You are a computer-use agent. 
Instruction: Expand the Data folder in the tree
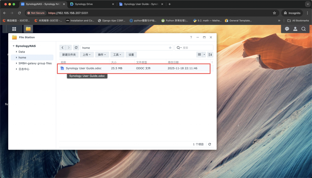(x=16, y=52)
